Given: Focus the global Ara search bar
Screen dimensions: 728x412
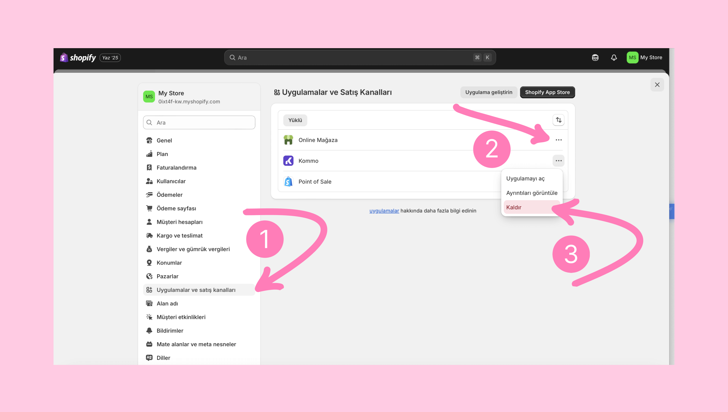Looking at the screenshot, I should tap(360, 58).
